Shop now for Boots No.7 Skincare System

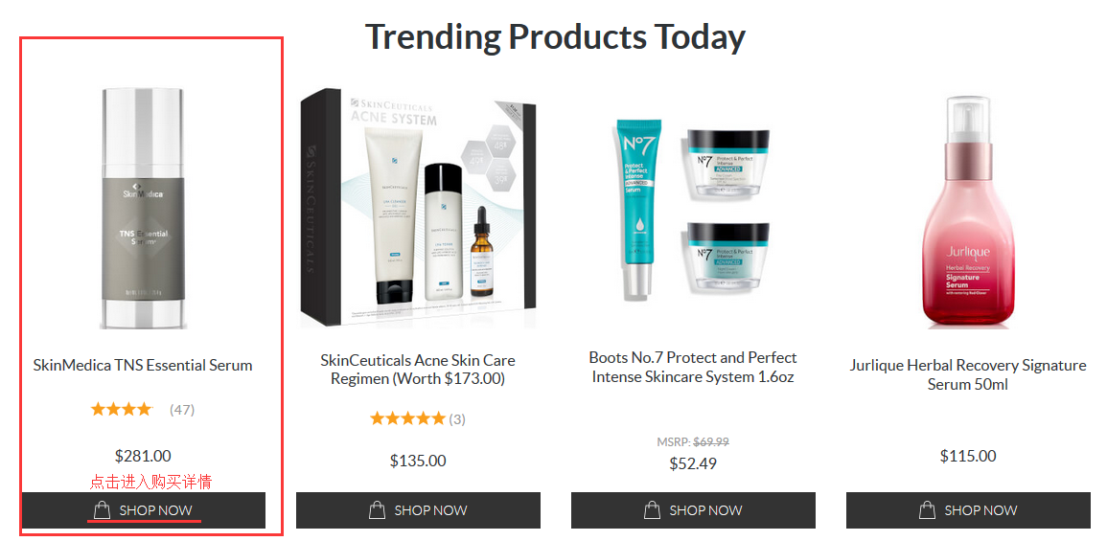[693, 510]
